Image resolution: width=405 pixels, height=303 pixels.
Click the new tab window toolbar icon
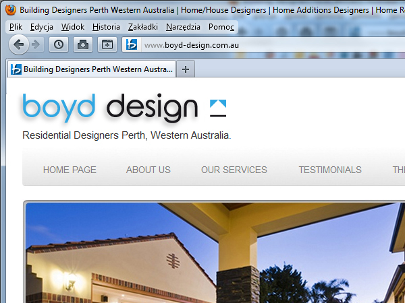click(x=107, y=45)
